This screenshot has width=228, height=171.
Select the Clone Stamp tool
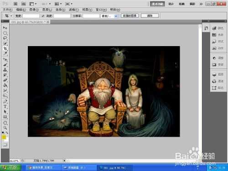point(5,70)
